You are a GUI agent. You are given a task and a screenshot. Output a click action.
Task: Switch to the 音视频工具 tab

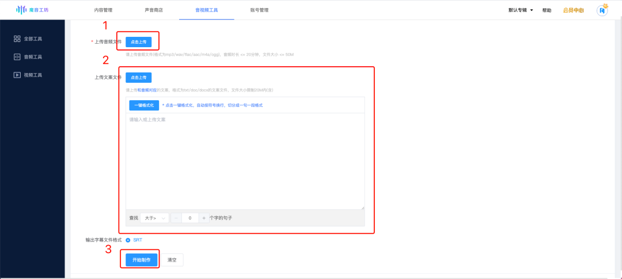coord(206,10)
